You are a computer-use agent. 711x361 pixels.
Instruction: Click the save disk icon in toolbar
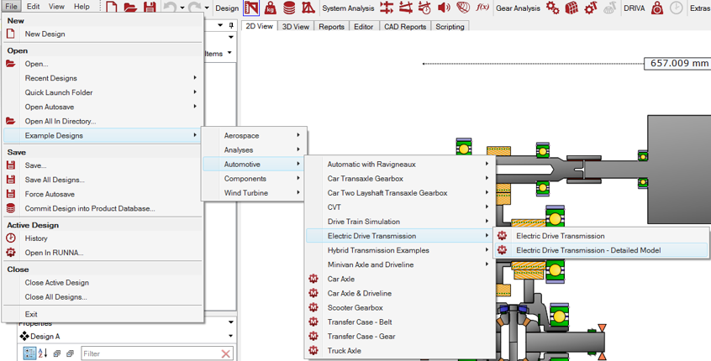150,8
